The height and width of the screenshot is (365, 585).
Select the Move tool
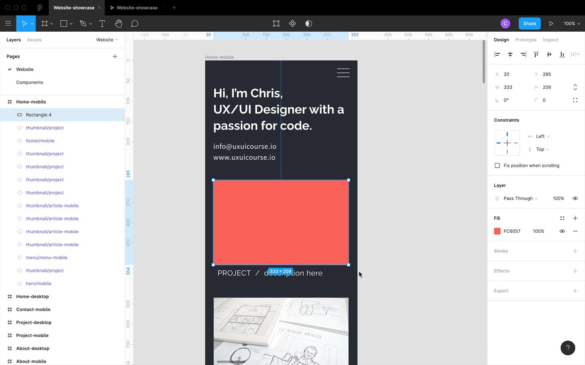[x=24, y=24]
